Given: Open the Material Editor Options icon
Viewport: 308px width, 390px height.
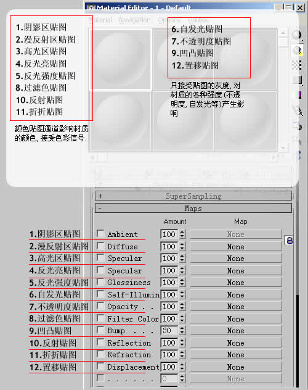Looking at the screenshot, I should tap(297, 127).
